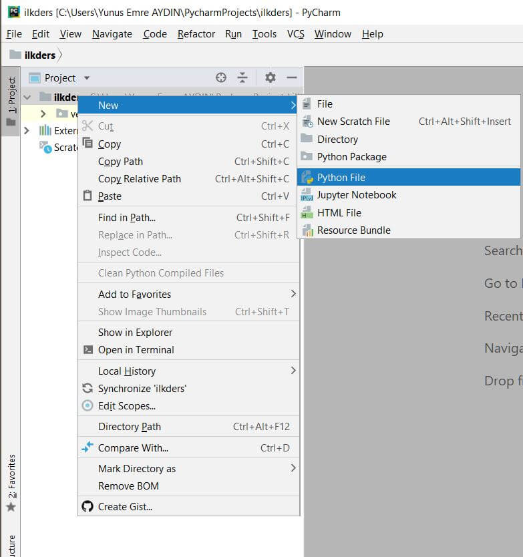The image size is (523, 557).
Task: Open the File menu
Action: tap(14, 34)
